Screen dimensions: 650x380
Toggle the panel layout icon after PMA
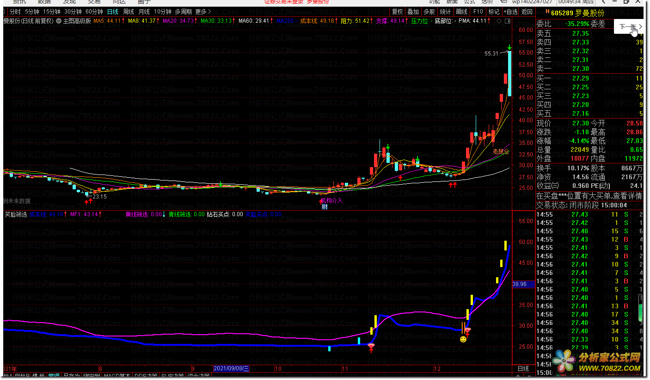pyautogui.click(x=507, y=21)
